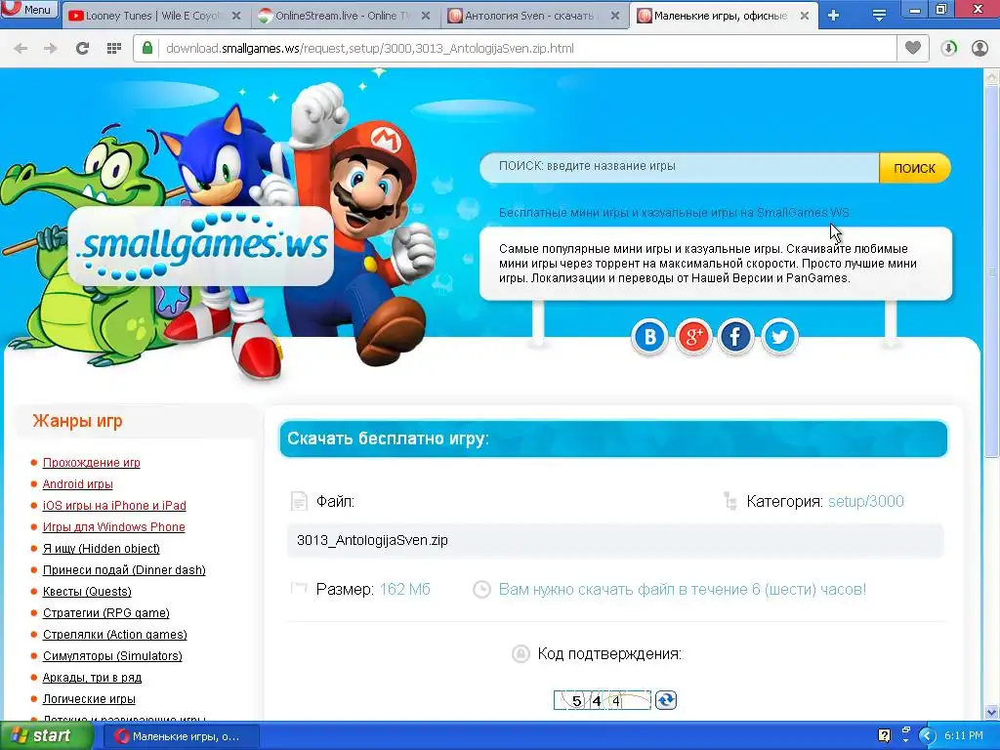This screenshot has height=750, width=1000.
Task: Add page to bookmarks heart icon
Action: (x=913, y=48)
